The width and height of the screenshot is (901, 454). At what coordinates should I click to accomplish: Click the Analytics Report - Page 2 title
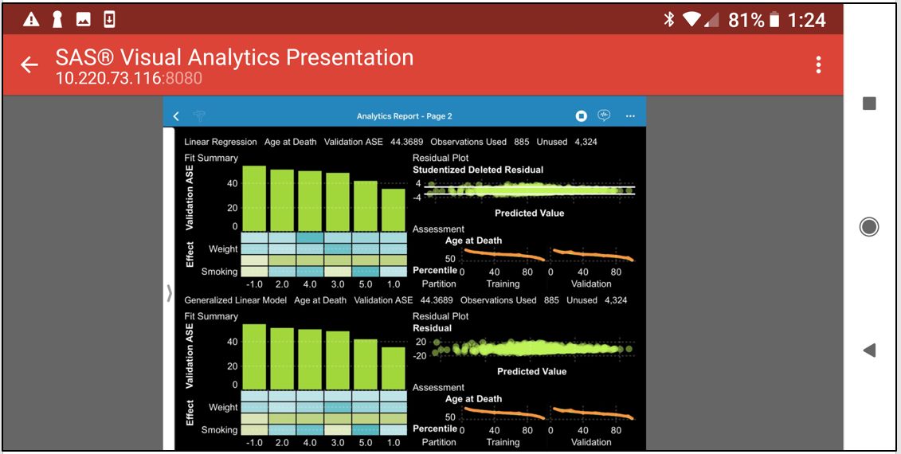[404, 116]
